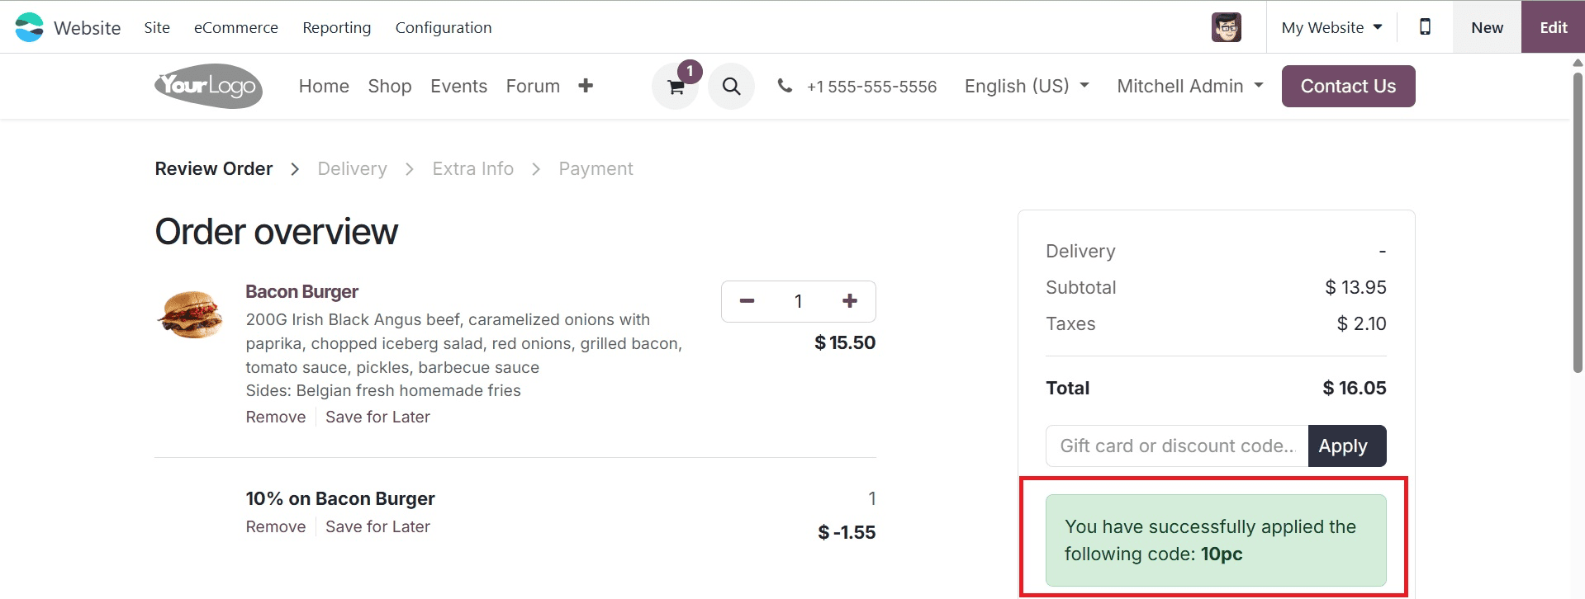Increase Bacon Burger quantity
Image resolution: width=1585 pixels, height=599 pixels.
[x=849, y=301]
